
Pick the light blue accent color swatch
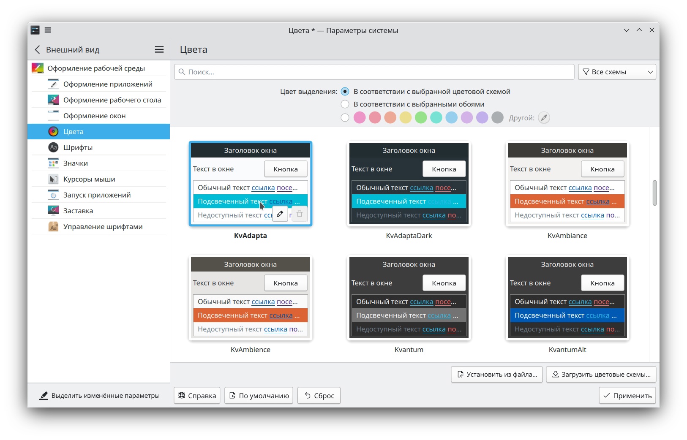pos(452,118)
